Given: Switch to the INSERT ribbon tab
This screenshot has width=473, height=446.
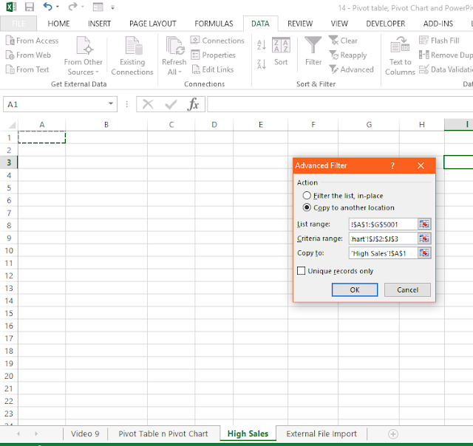Looking at the screenshot, I should [x=99, y=24].
